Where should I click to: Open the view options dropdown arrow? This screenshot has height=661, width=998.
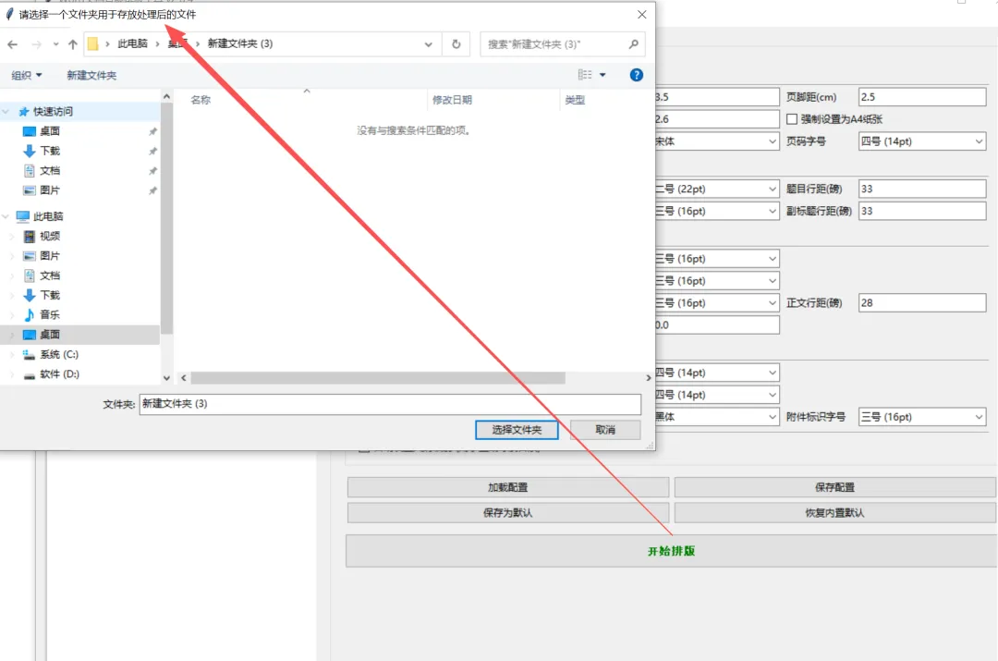tap(602, 75)
